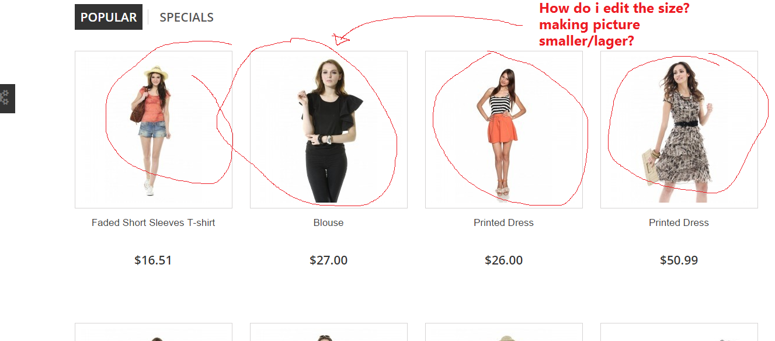This screenshot has width=775, height=341.
Task: Open the product thumbnail below the $50.99 price
Action: point(679,332)
